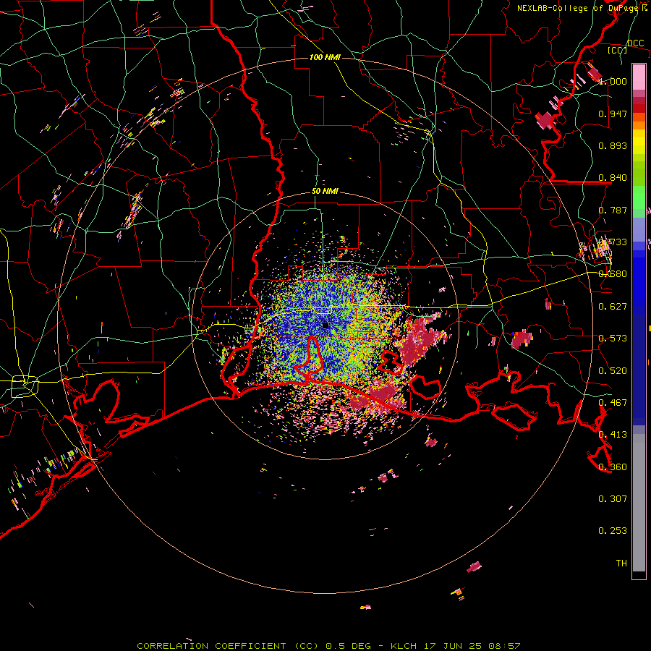This screenshot has height=651, width=651.
Task: Click the 0.947 color scale value
Action: 613,114
